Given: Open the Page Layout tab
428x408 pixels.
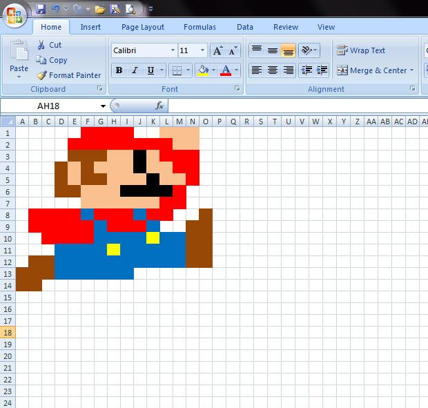Looking at the screenshot, I should click(143, 27).
